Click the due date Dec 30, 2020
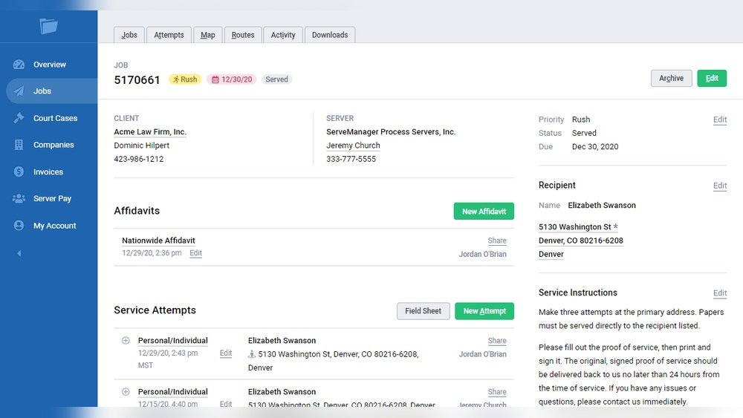This screenshot has height=418, width=743. point(595,147)
